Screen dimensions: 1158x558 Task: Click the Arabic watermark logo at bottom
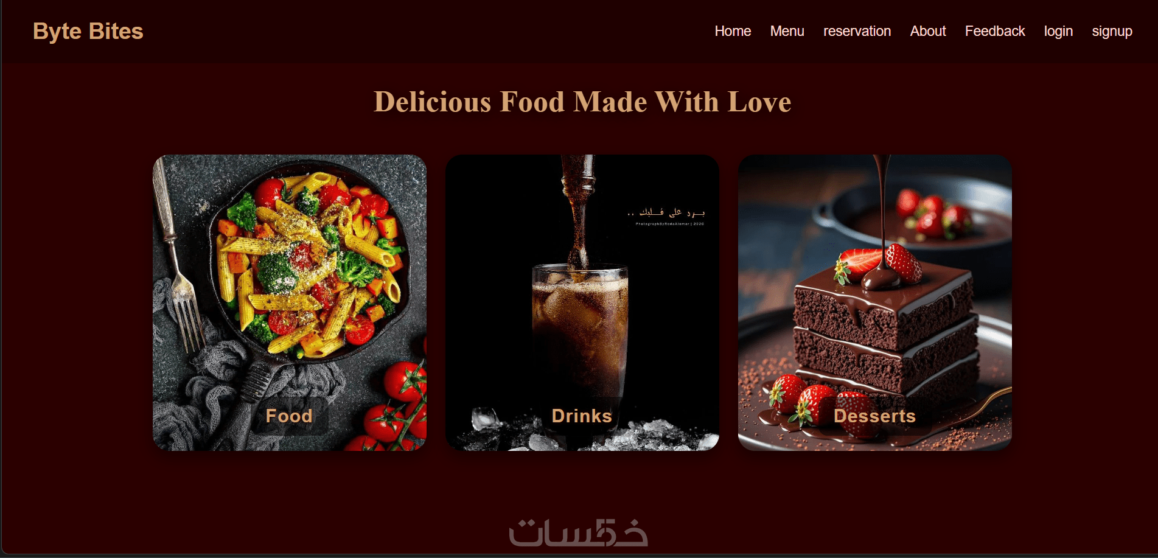click(578, 532)
